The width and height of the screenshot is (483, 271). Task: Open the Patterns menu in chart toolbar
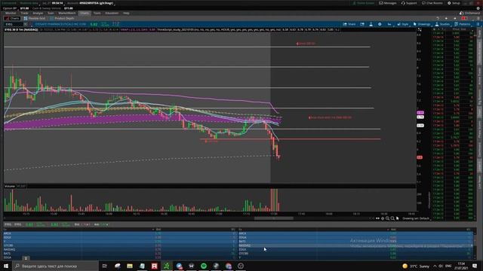tap(463, 24)
